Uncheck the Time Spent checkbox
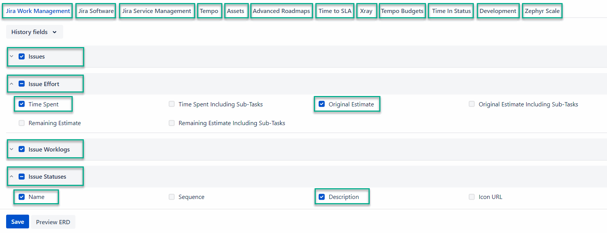607x233 pixels. point(22,104)
